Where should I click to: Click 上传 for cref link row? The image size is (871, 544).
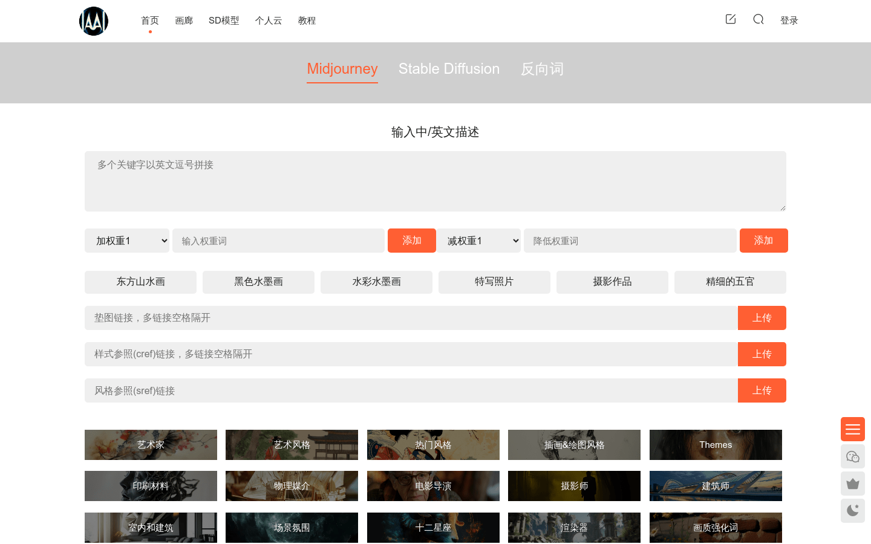tap(762, 354)
